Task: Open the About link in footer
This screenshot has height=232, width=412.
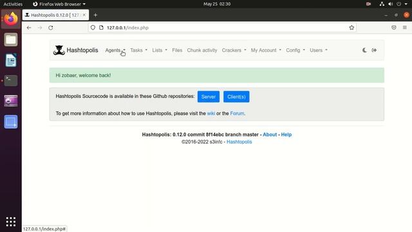Action: pos(270,135)
